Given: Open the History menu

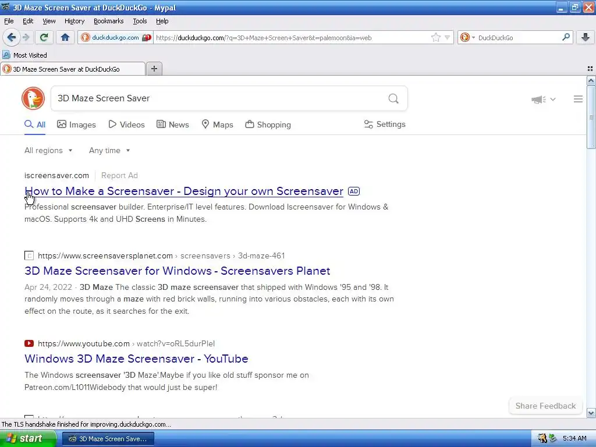Looking at the screenshot, I should coord(74,21).
